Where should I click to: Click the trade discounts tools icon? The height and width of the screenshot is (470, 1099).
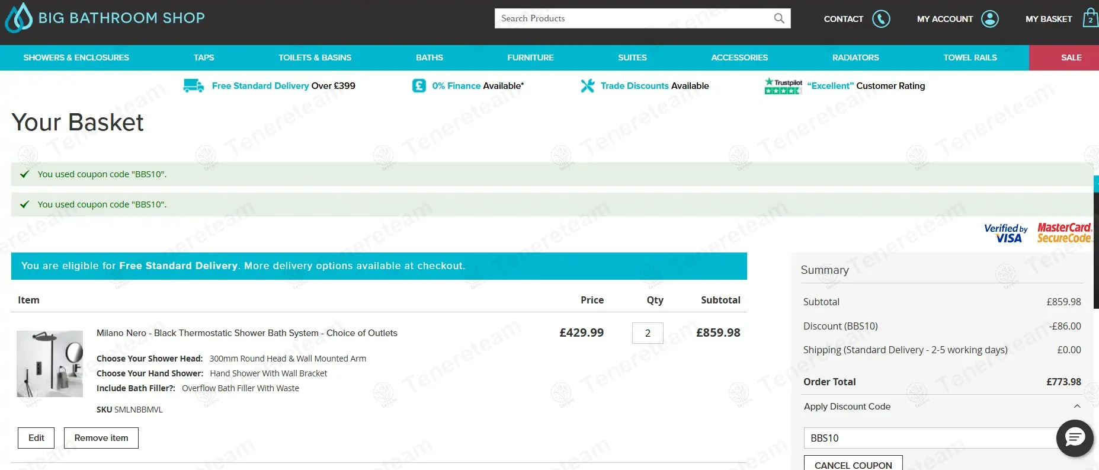587,86
